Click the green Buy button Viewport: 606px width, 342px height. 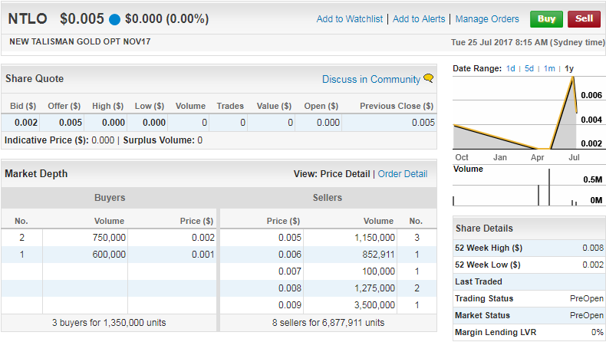click(546, 19)
